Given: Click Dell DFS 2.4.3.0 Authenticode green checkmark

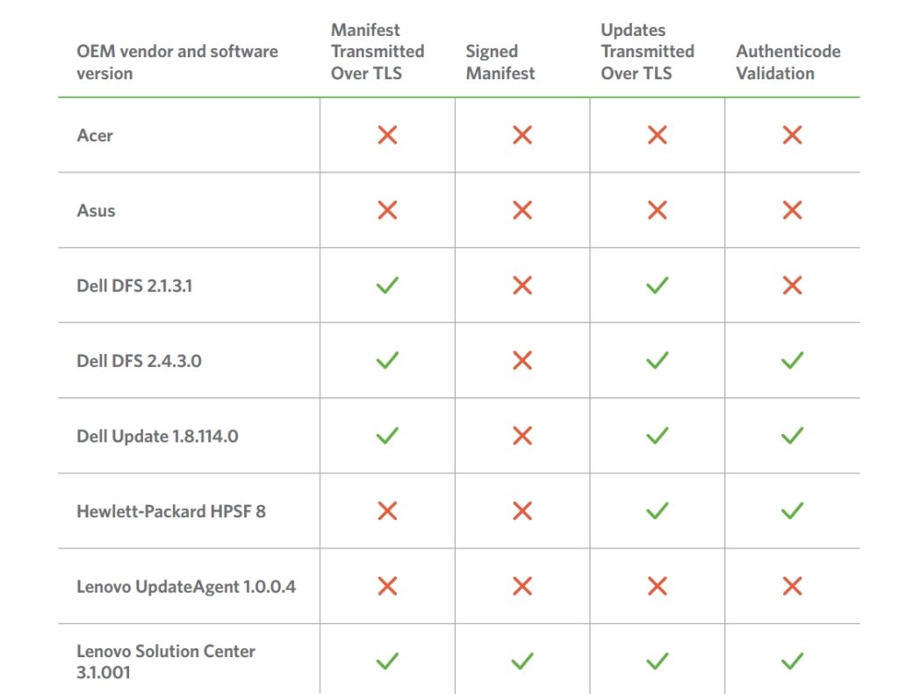Looking at the screenshot, I should 792,360.
